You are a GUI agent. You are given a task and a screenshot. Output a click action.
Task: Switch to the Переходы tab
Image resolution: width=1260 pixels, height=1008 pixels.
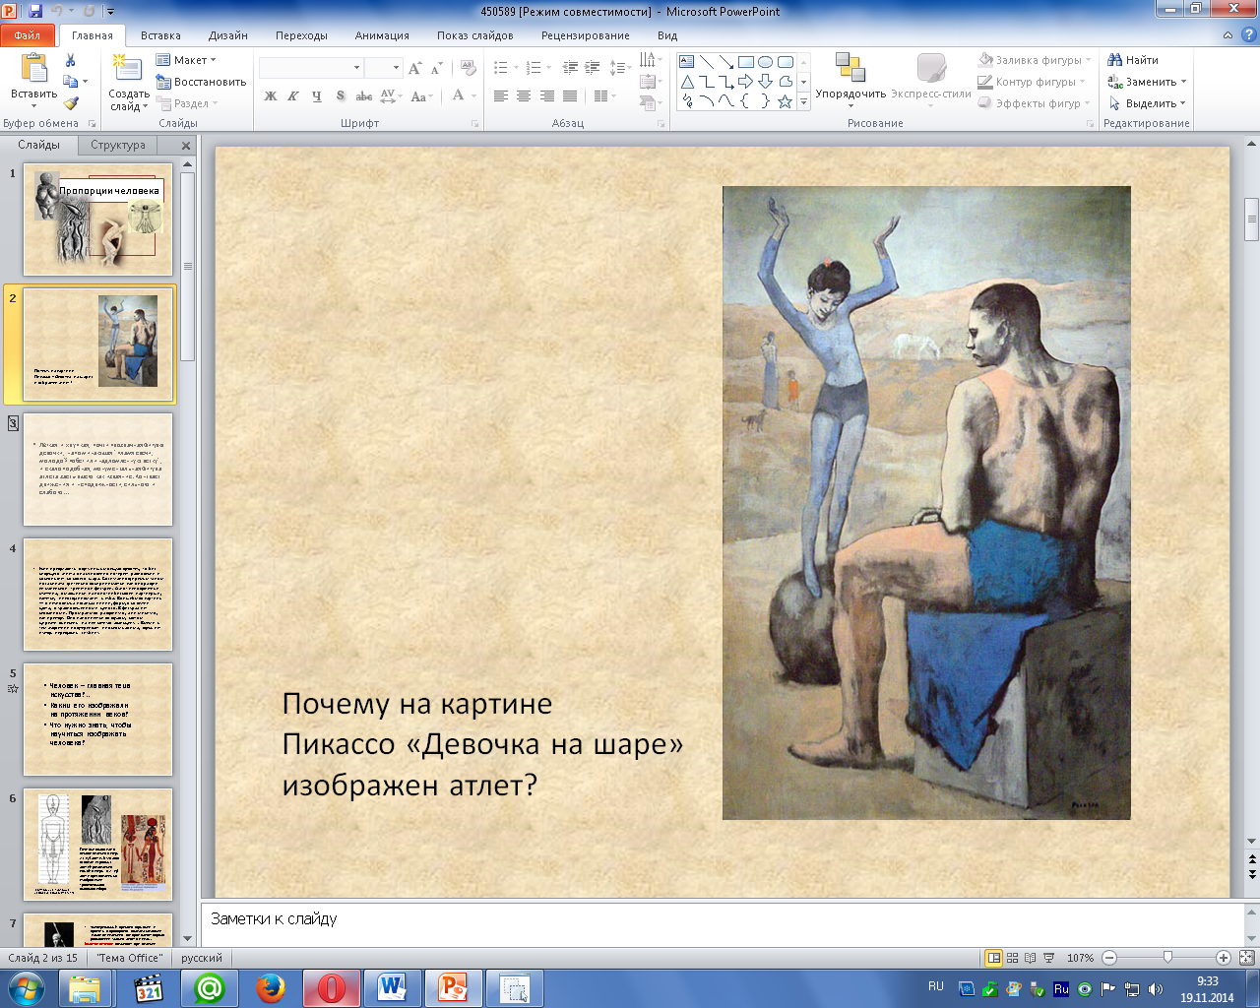tap(301, 35)
